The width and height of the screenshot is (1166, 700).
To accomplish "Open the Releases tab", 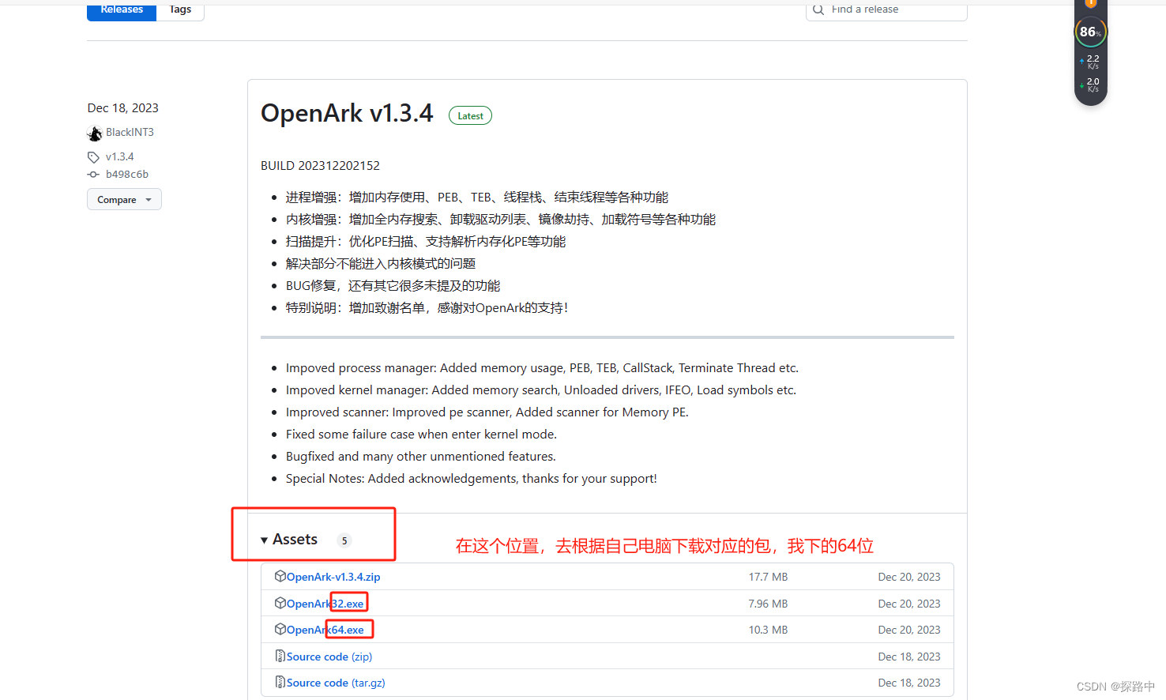I will pos(122,10).
